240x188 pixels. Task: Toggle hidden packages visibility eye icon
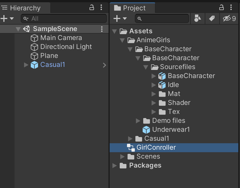(x=229, y=18)
